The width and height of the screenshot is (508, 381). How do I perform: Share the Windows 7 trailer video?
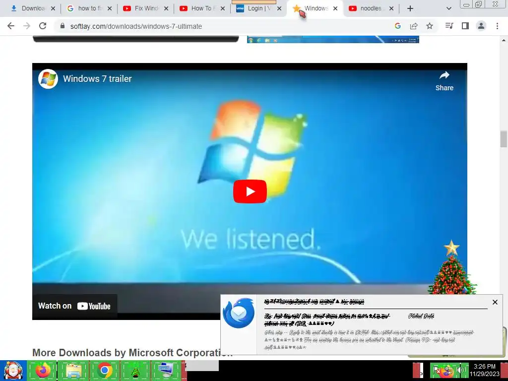point(444,81)
